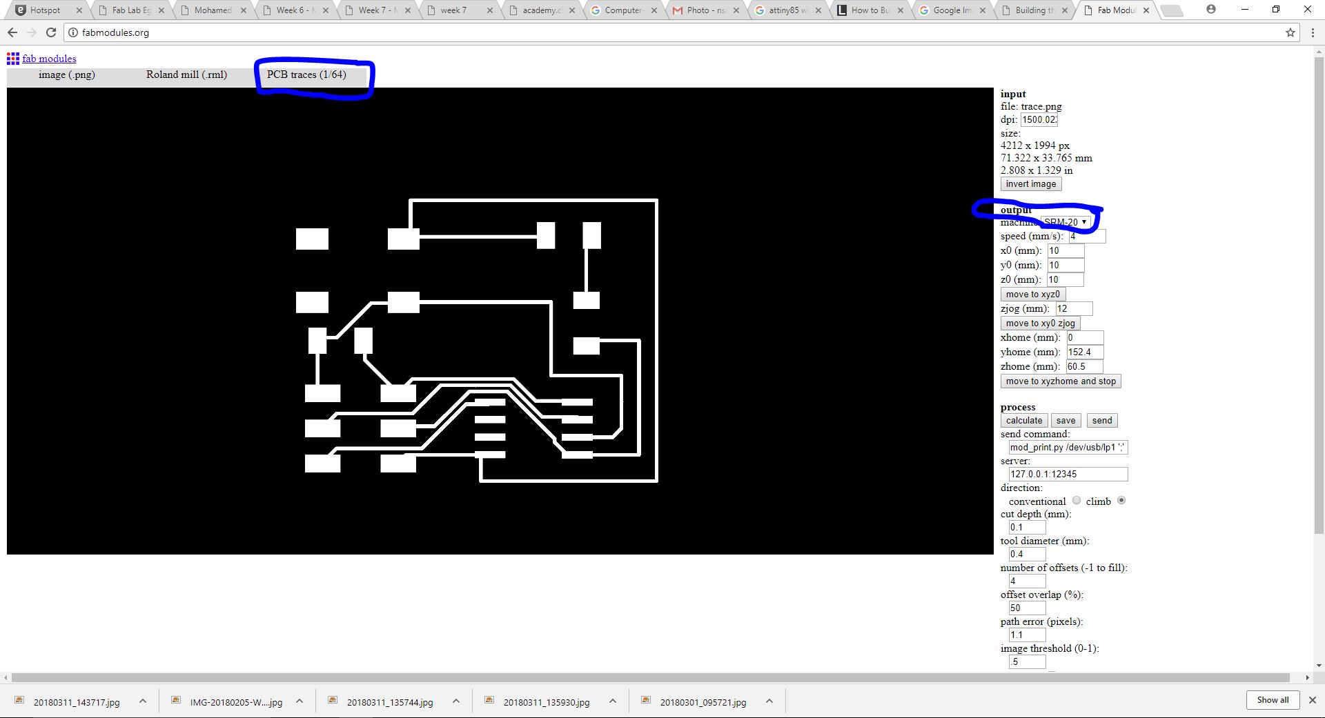This screenshot has width=1325, height=718.
Task: Click the yhome (mm) input field
Action: 1085,352
